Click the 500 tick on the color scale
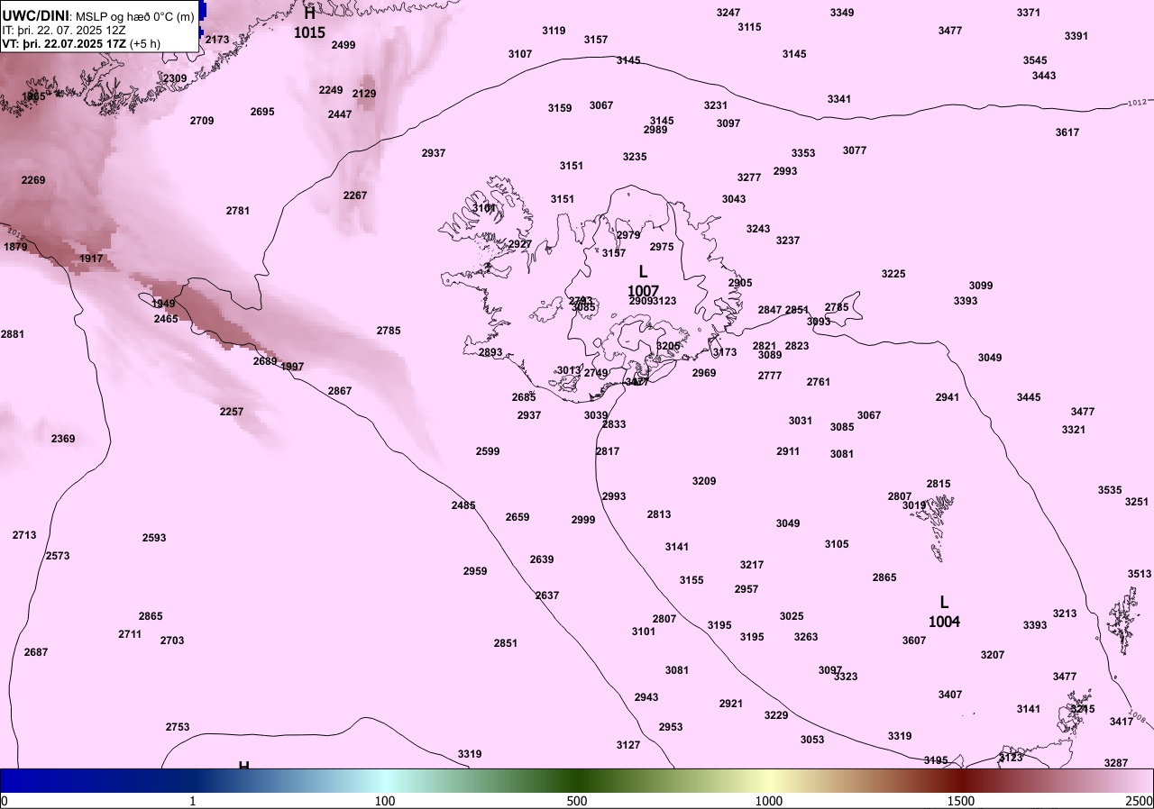Screen dimensions: 1154x809 577,801
